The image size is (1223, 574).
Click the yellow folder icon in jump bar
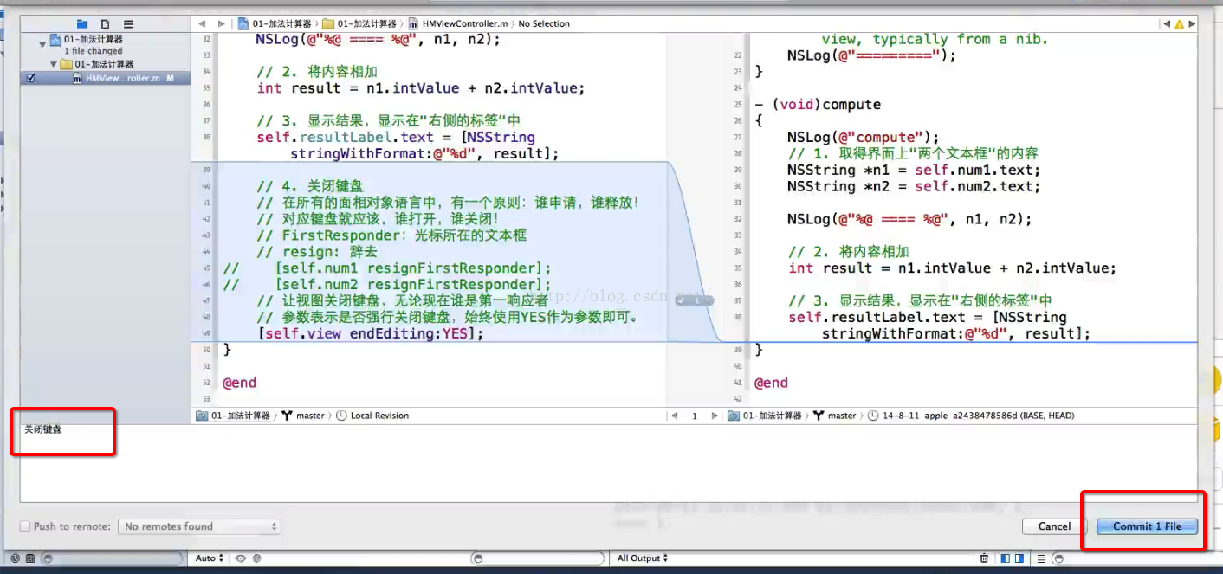click(x=328, y=23)
